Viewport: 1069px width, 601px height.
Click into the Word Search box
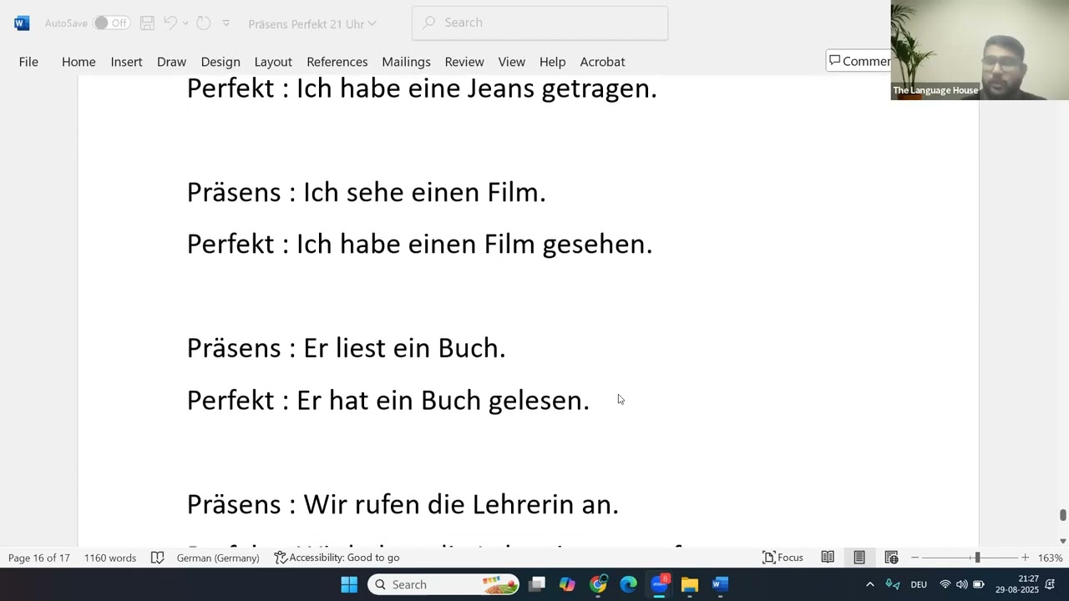coord(540,23)
